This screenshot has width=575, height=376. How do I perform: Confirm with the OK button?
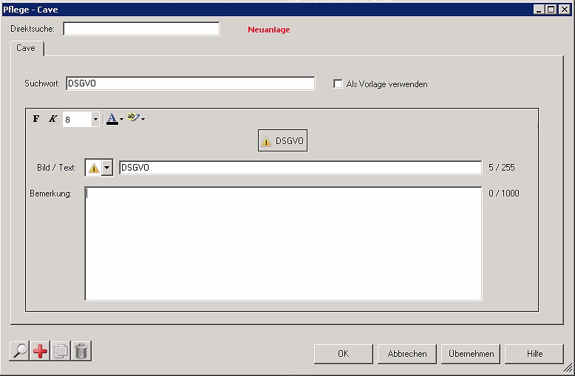(343, 354)
